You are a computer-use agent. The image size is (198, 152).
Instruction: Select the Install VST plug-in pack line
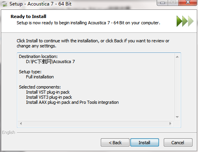point(48,92)
